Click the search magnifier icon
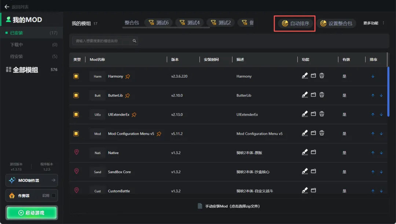 click(134, 41)
